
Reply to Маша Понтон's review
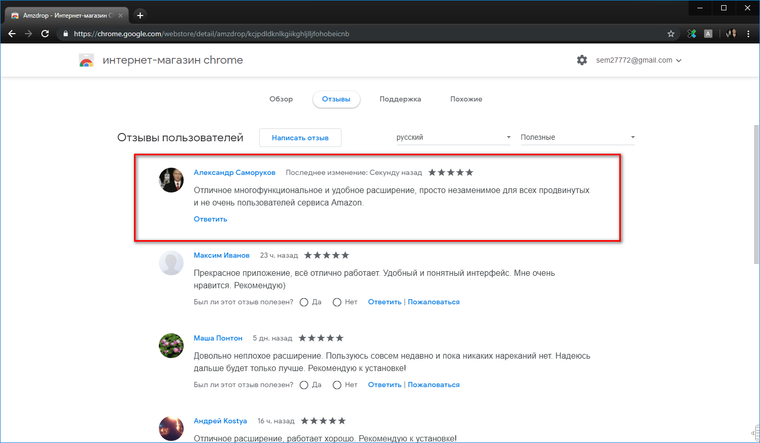[385, 385]
